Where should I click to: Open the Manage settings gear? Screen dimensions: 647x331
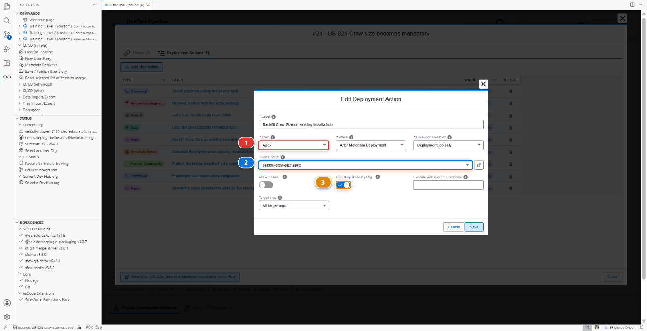[7, 317]
